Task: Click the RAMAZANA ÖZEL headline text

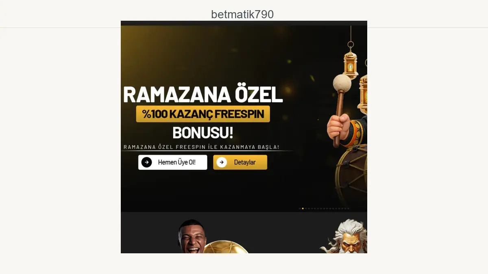Action: 203,94
